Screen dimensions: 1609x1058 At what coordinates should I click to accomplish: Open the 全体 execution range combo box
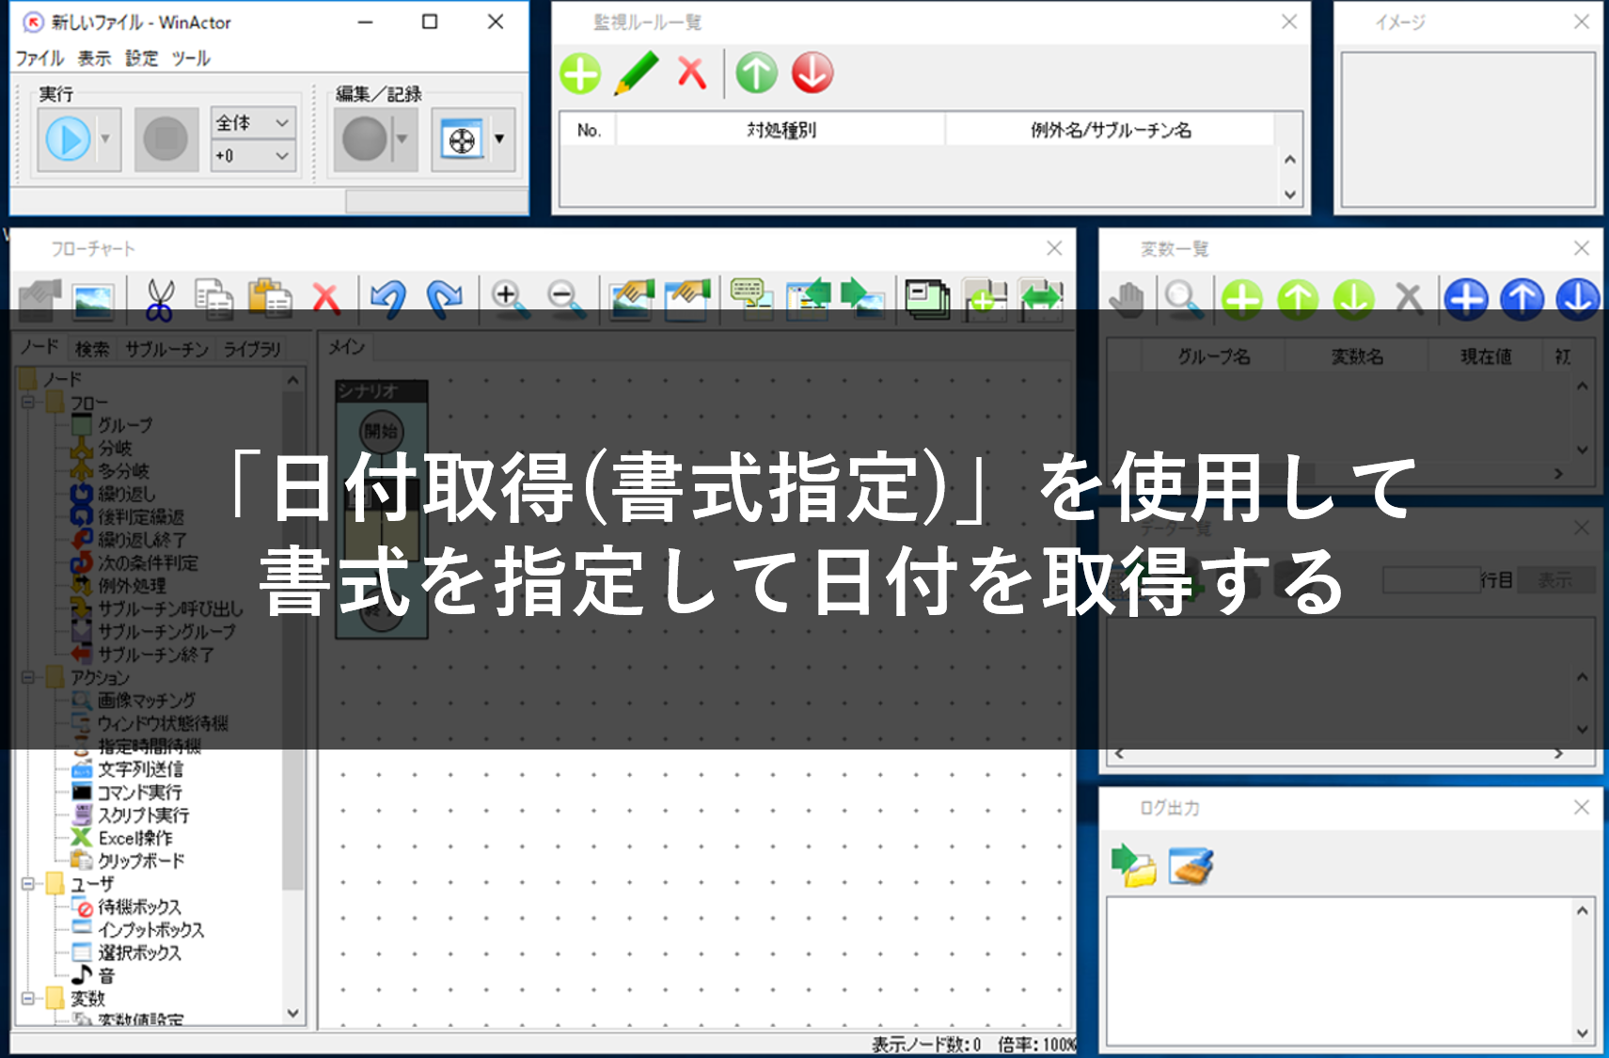(x=254, y=122)
